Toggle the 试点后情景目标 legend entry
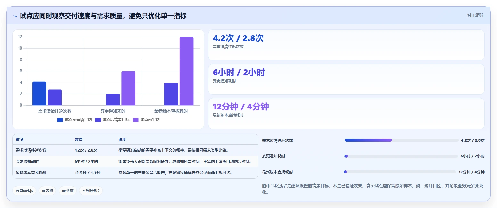 tap(112, 120)
